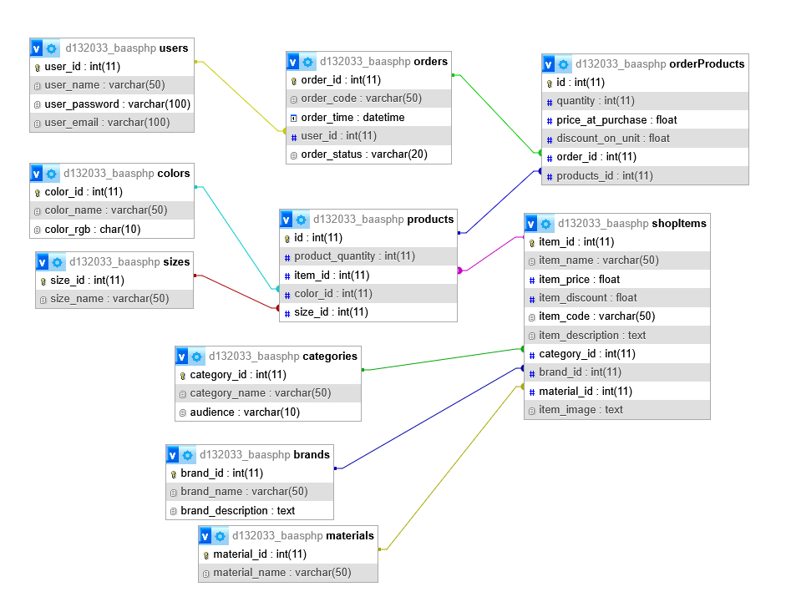Collapse the users table columns
This screenshot has width=786, height=602.
37,48
